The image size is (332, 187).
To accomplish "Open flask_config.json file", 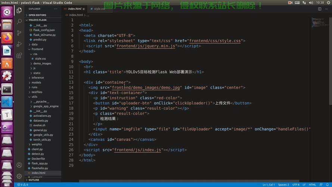I will (44, 30).
